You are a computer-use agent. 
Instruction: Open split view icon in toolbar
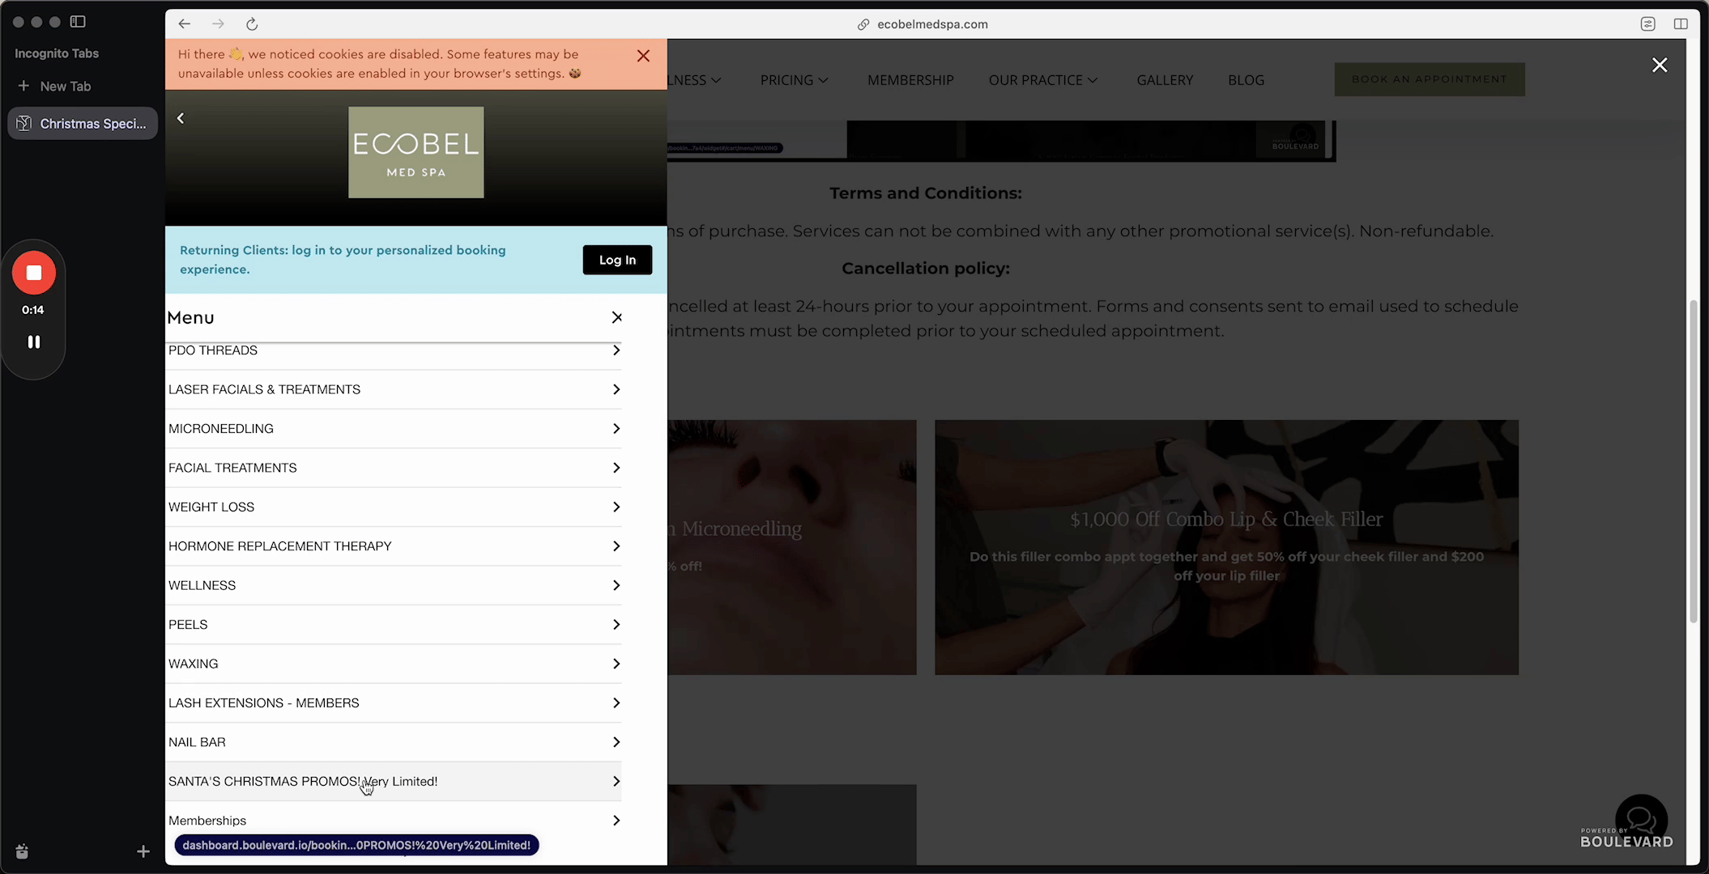pyautogui.click(x=1681, y=24)
